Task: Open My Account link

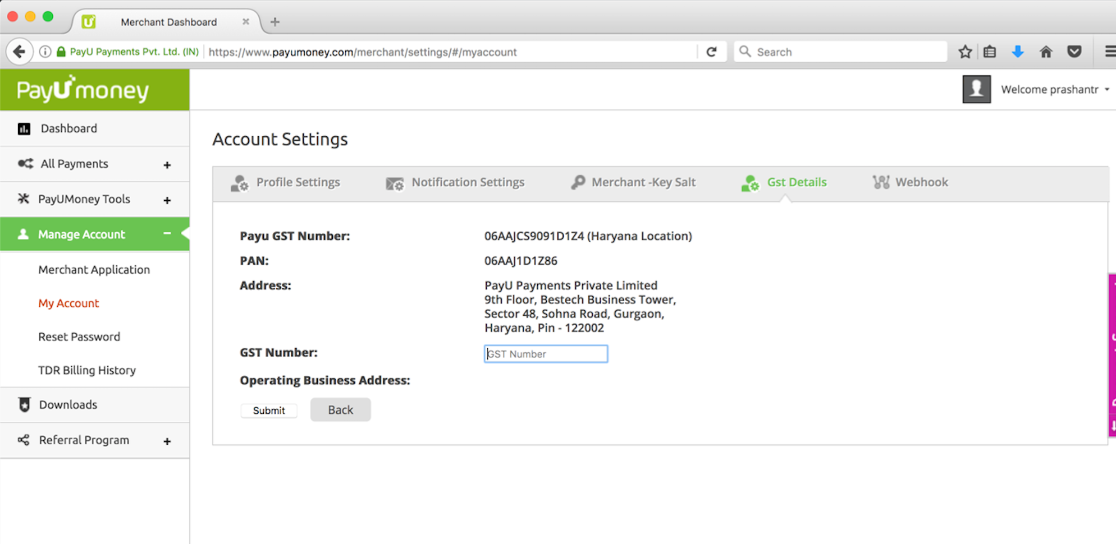Action: pyautogui.click(x=68, y=303)
